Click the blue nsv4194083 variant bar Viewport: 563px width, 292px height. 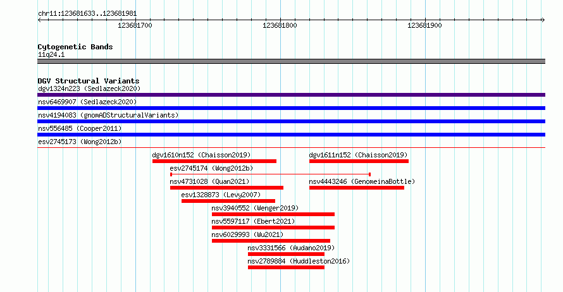[x=291, y=121]
